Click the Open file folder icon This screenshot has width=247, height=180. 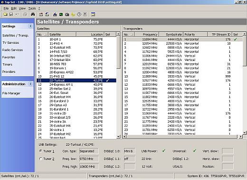pyautogui.click(x=5, y=14)
